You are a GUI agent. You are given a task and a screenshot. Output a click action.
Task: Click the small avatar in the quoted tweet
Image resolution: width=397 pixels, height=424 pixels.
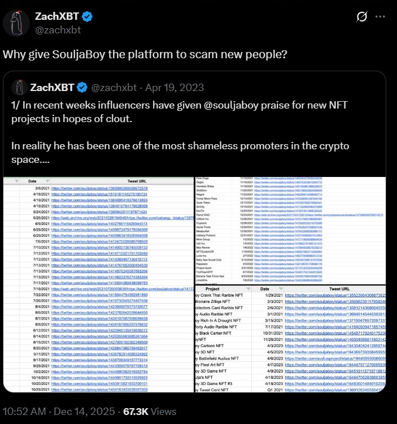point(21,87)
